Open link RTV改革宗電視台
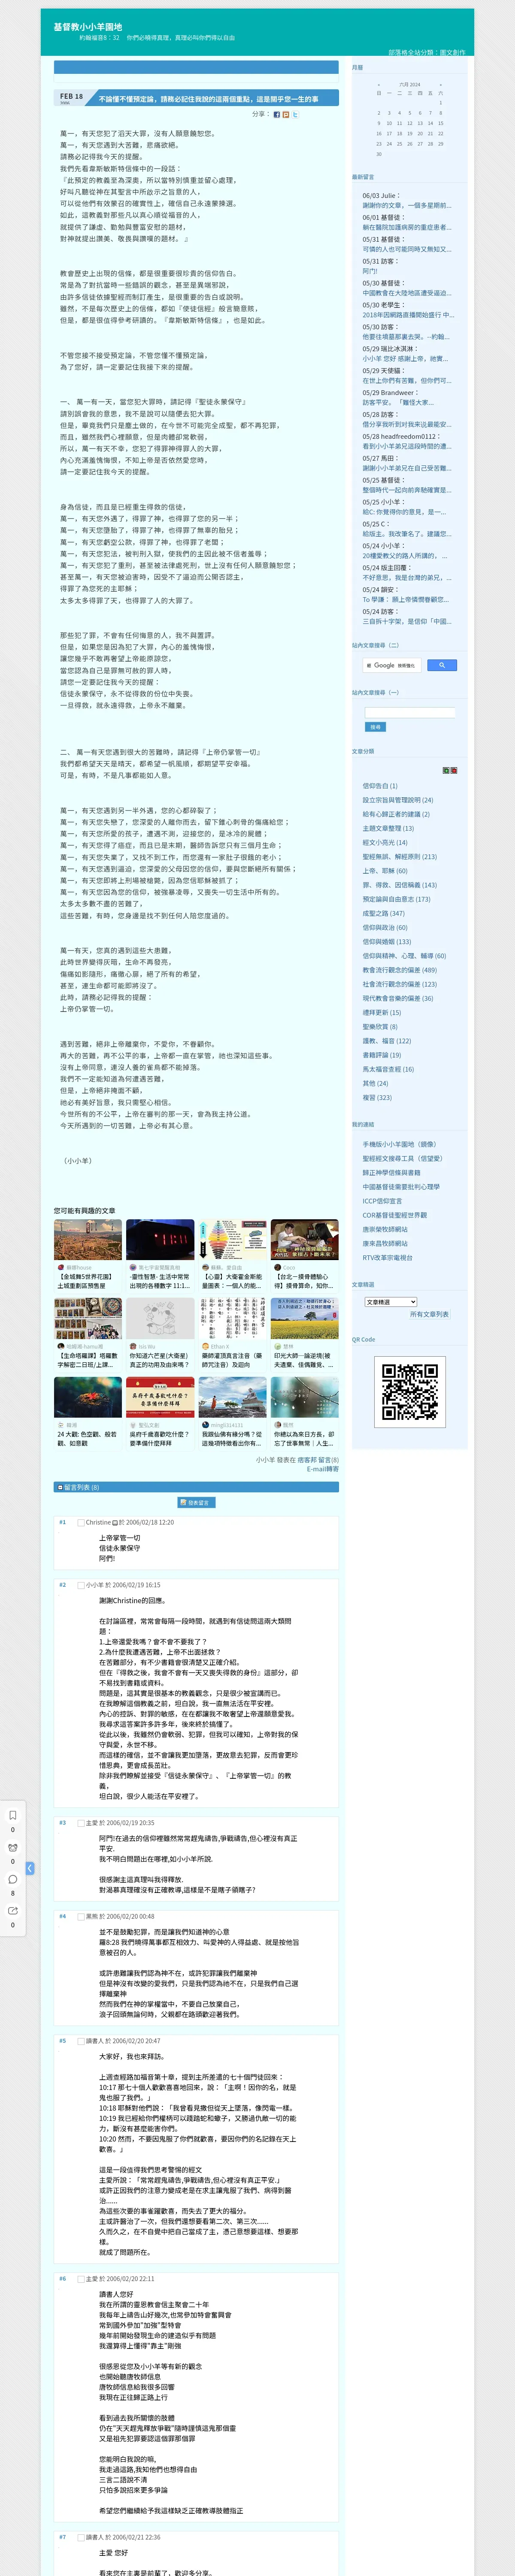The image size is (515, 2576). 387,1258
